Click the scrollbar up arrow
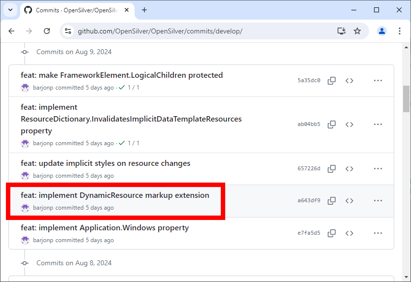Viewport: 411px width, 282px height. pyautogui.click(x=406, y=47)
